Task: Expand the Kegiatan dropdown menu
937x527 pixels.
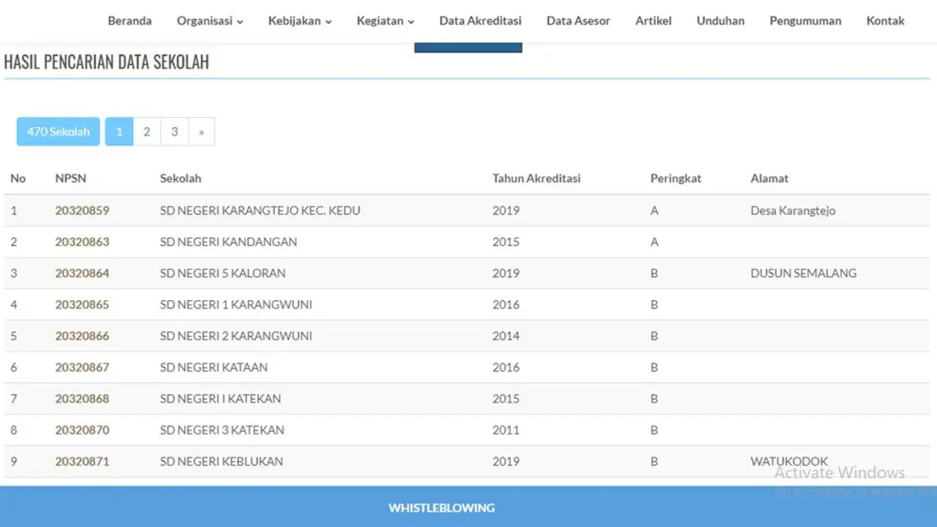Action: [385, 21]
